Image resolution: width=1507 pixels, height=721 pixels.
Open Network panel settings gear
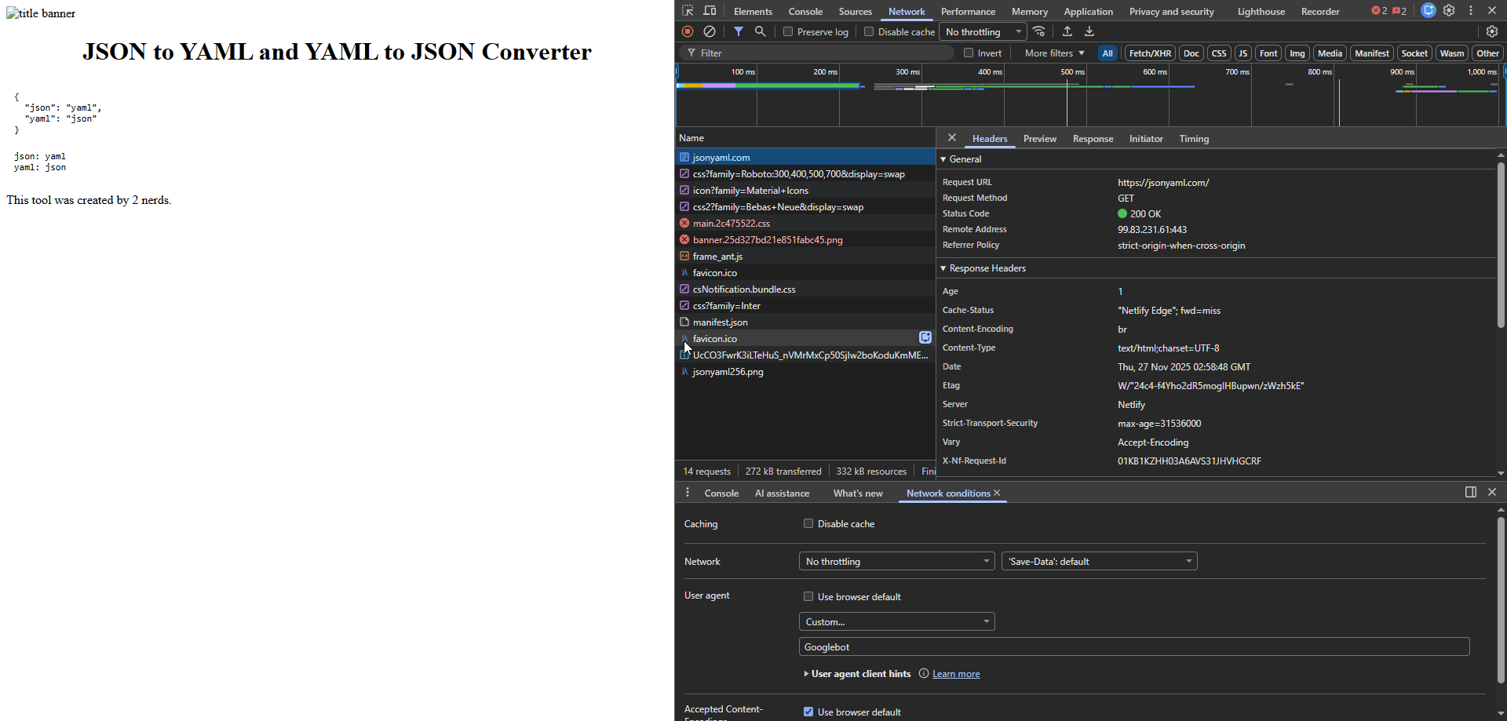point(1492,31)
